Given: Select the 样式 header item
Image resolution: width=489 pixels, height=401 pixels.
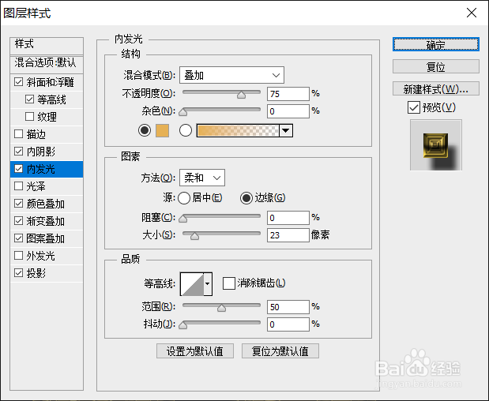Looking at the screenshot, I should click(47, 46).
